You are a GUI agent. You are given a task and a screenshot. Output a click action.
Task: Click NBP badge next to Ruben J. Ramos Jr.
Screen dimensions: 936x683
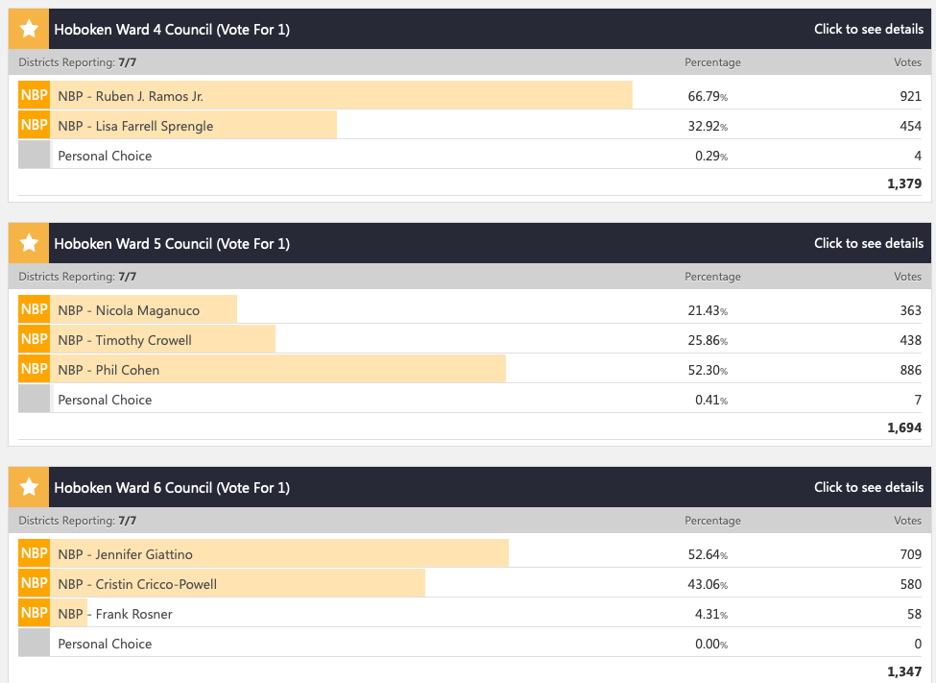click(34, 96)
